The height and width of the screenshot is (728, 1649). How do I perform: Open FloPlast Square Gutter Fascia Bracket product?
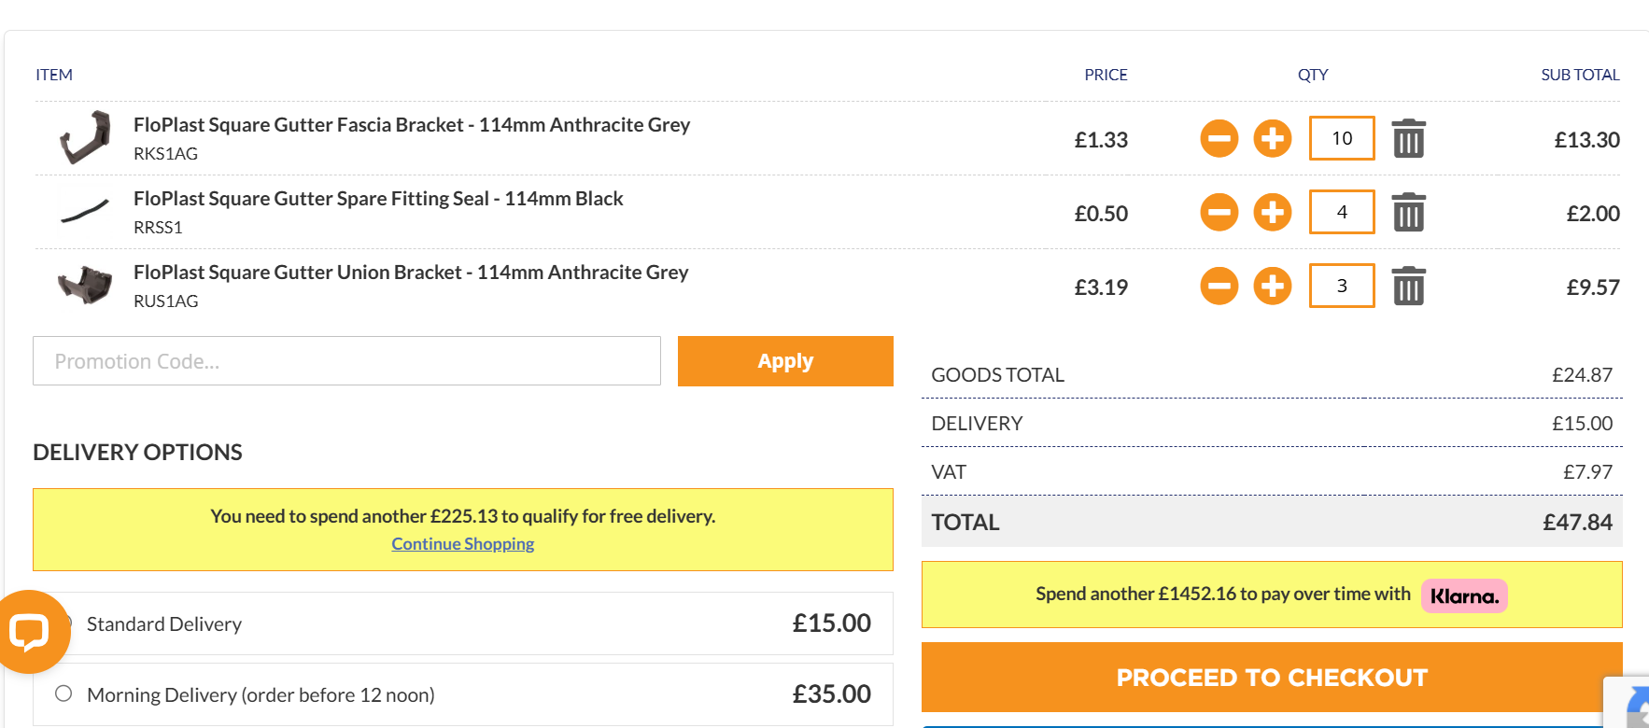411,125
